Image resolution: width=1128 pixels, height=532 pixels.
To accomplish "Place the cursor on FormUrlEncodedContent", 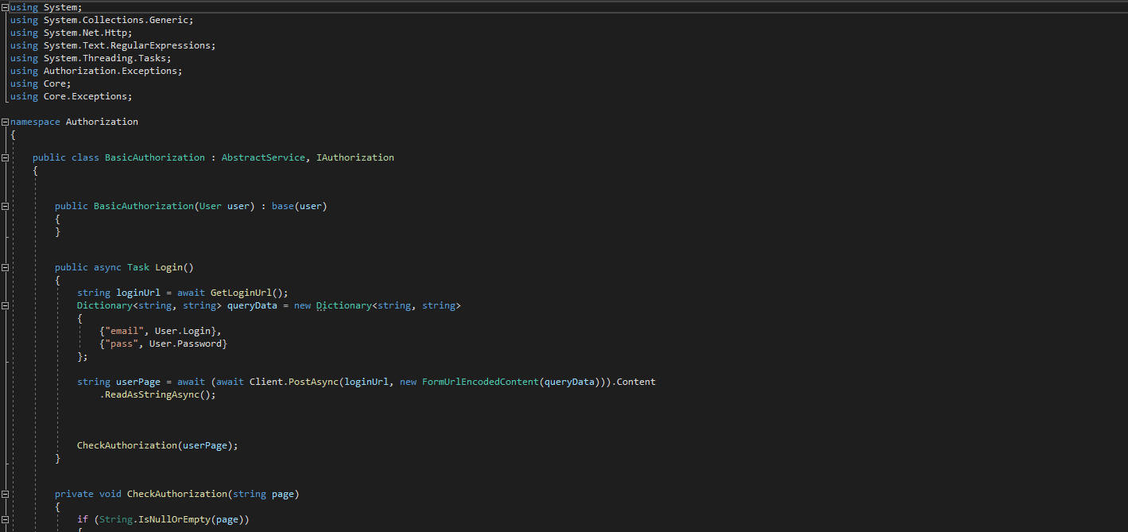I will [x=481, y=382].
